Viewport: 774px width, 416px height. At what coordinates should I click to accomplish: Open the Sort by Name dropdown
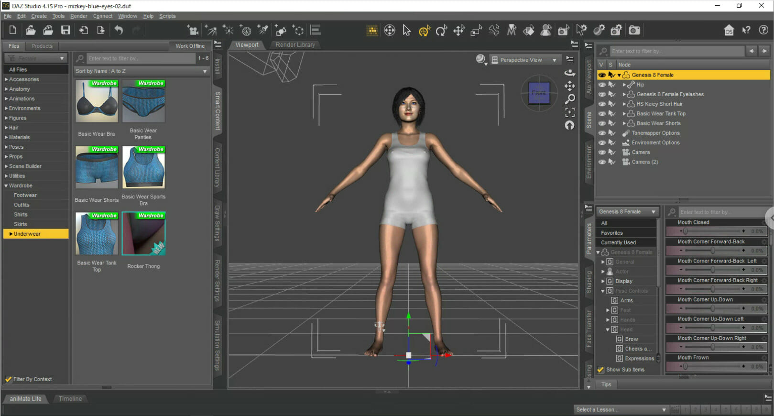[x=142, y=71]
